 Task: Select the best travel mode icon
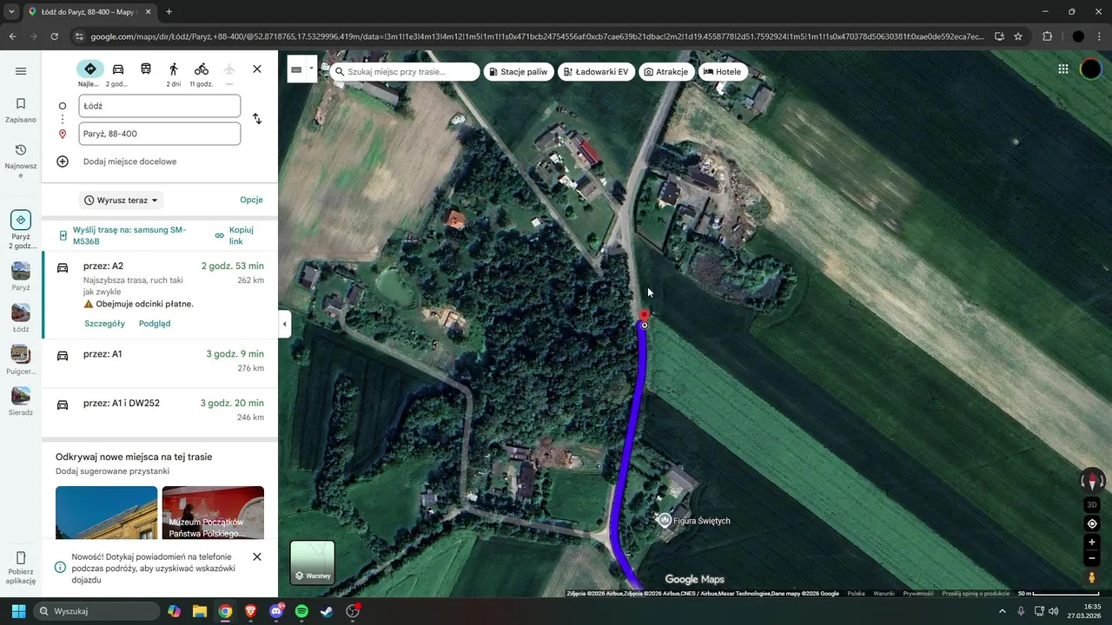89,69
